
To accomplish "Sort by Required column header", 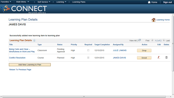I will [88, 45].
